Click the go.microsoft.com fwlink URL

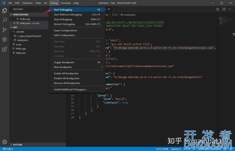134,22
